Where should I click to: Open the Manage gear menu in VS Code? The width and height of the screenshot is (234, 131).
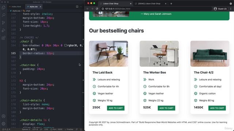(x=3, y=124)
